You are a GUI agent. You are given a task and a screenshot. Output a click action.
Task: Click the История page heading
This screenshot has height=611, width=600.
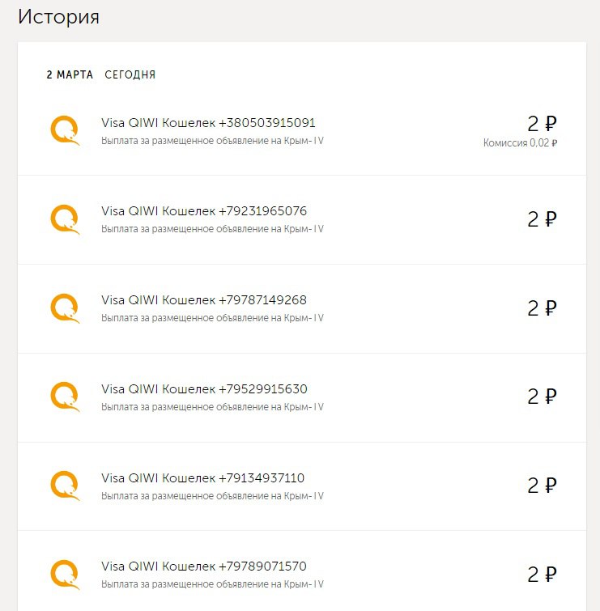[x=58, y=17]
